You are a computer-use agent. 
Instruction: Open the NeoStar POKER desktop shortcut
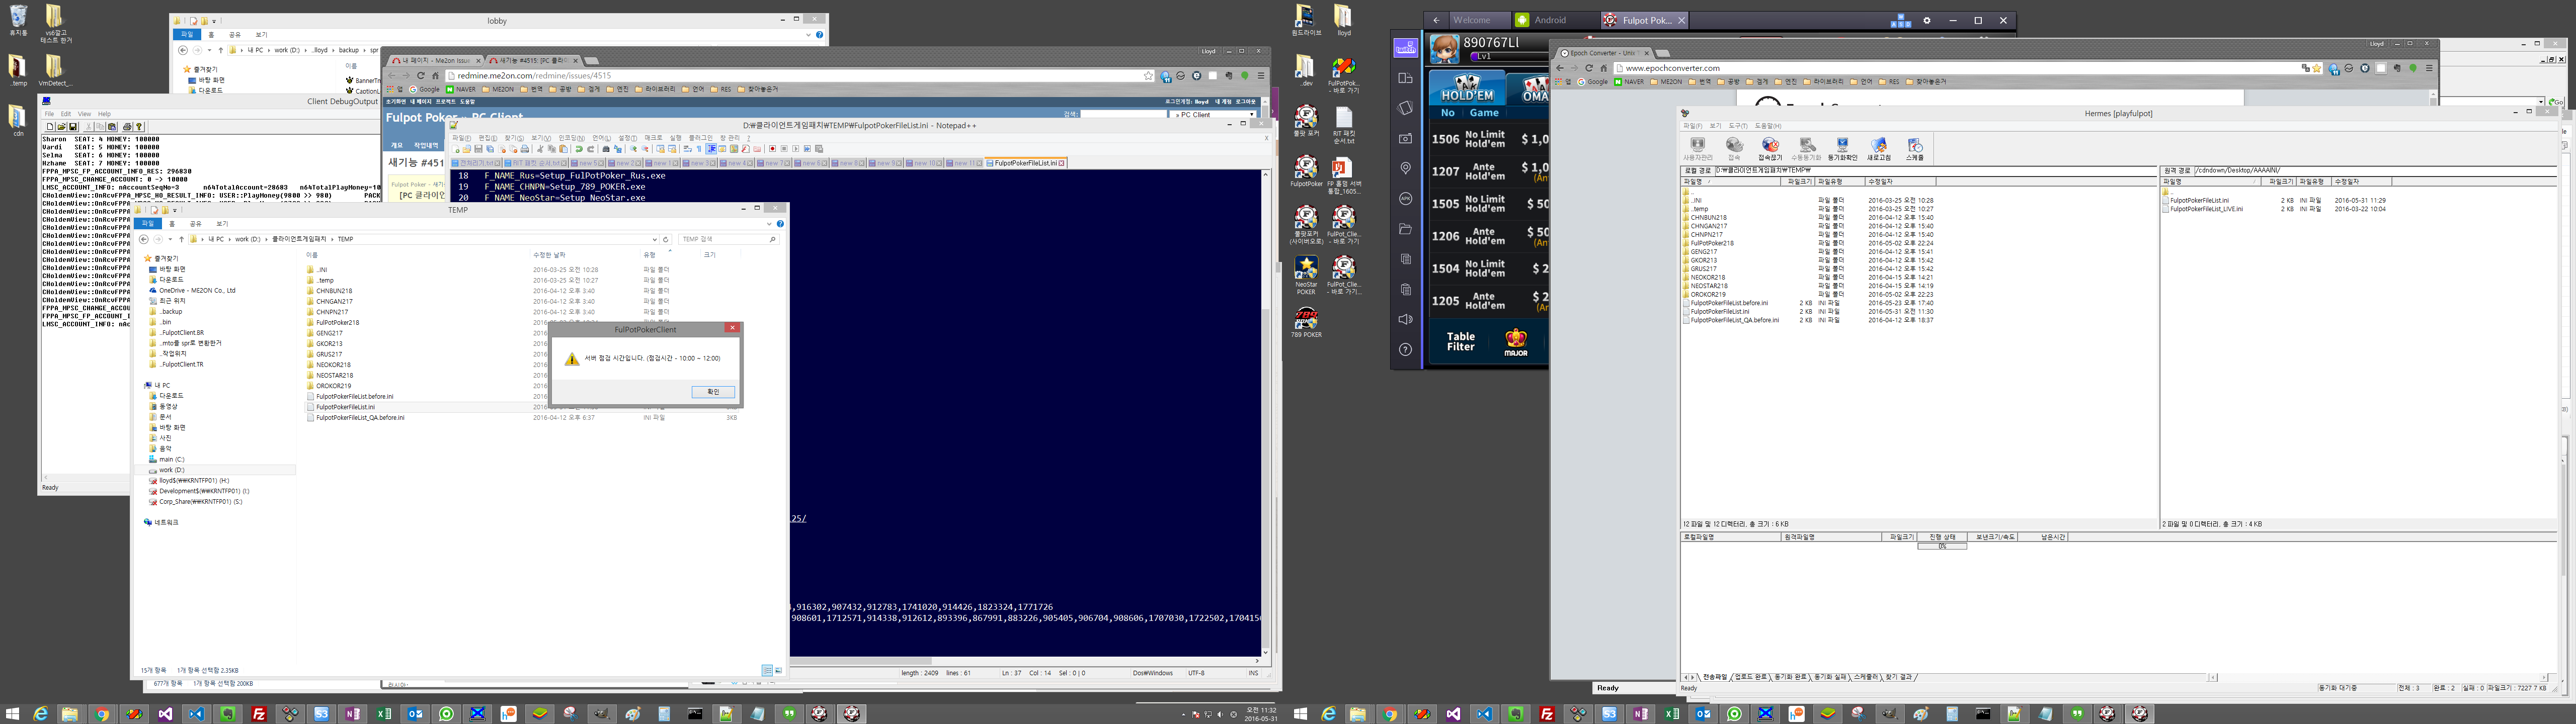pyautogui.click(x=1306, y=275)
